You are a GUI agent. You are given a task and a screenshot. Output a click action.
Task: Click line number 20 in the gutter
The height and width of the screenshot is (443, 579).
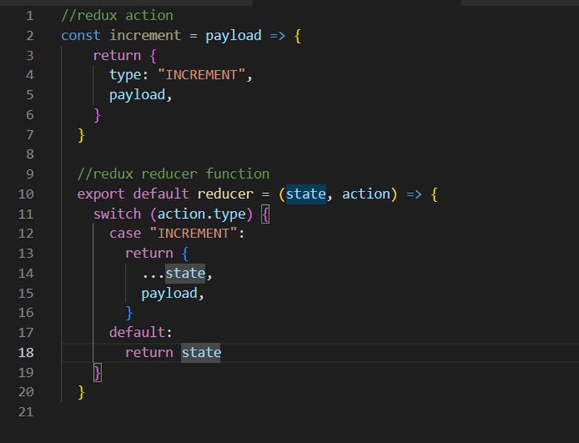coord(26,392)
